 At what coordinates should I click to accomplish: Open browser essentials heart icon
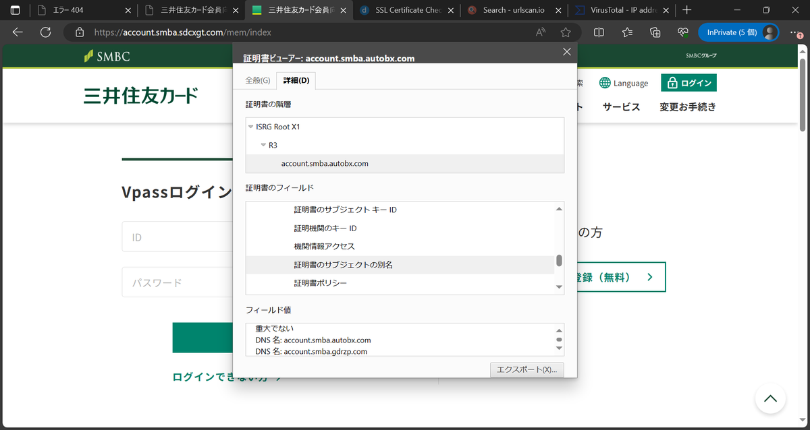click(x=682, y=32)
